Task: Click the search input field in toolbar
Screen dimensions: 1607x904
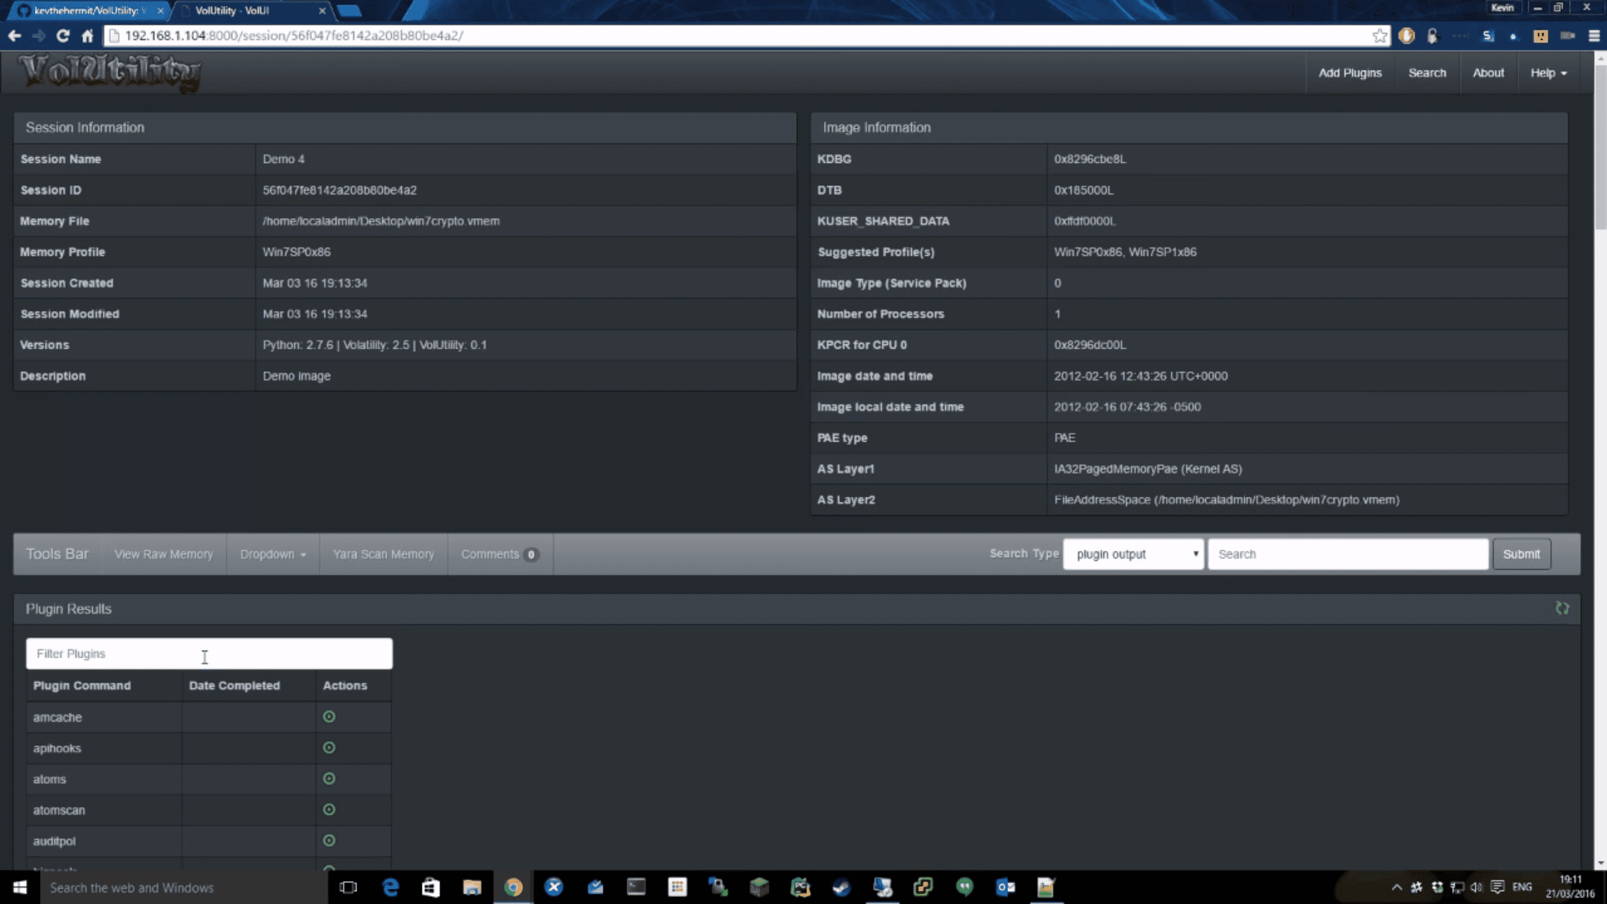Action: click(x=1346, y=553)
